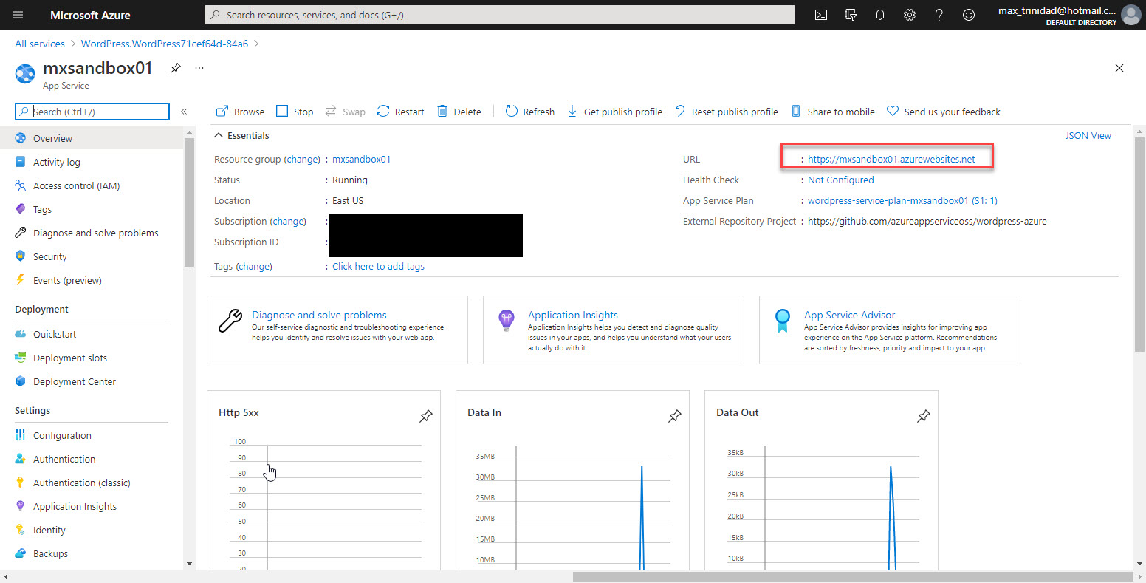Open Identity settings
This screenshot has height=583, width=1146.
click(92, 530)
